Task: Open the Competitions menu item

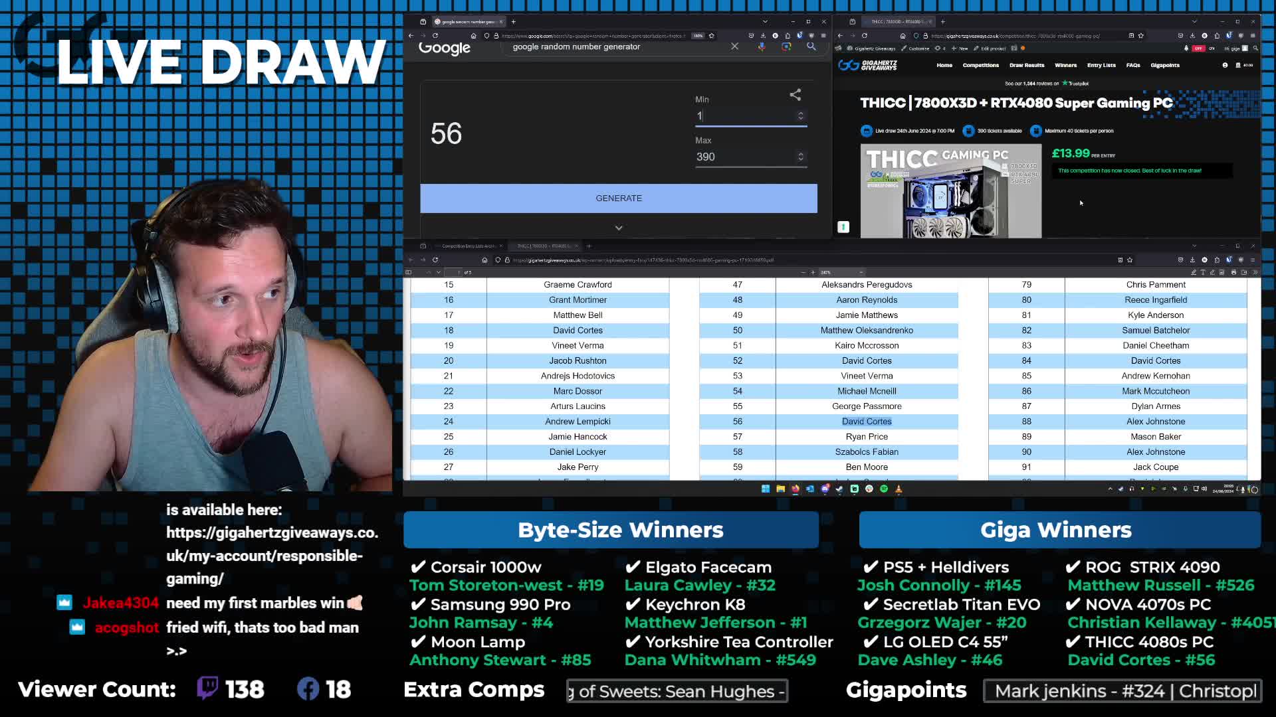Action: coord(980,65)
